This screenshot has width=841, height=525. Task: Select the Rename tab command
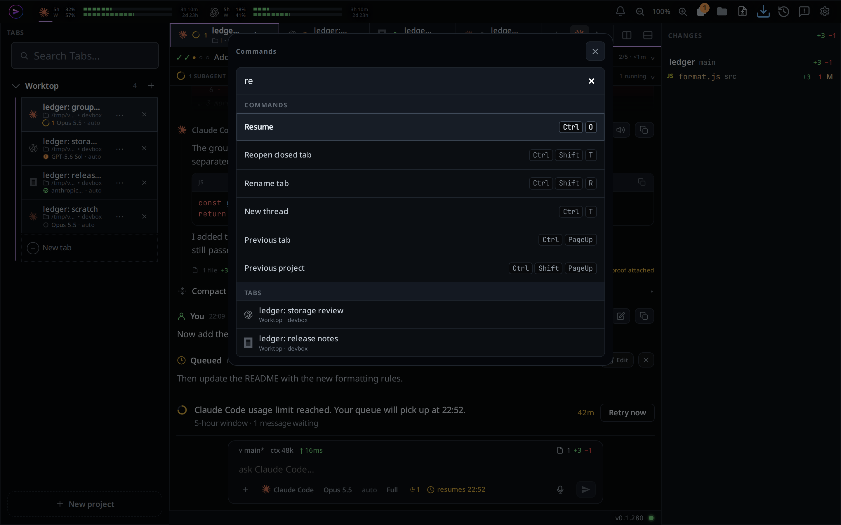[x=420, y=183]
